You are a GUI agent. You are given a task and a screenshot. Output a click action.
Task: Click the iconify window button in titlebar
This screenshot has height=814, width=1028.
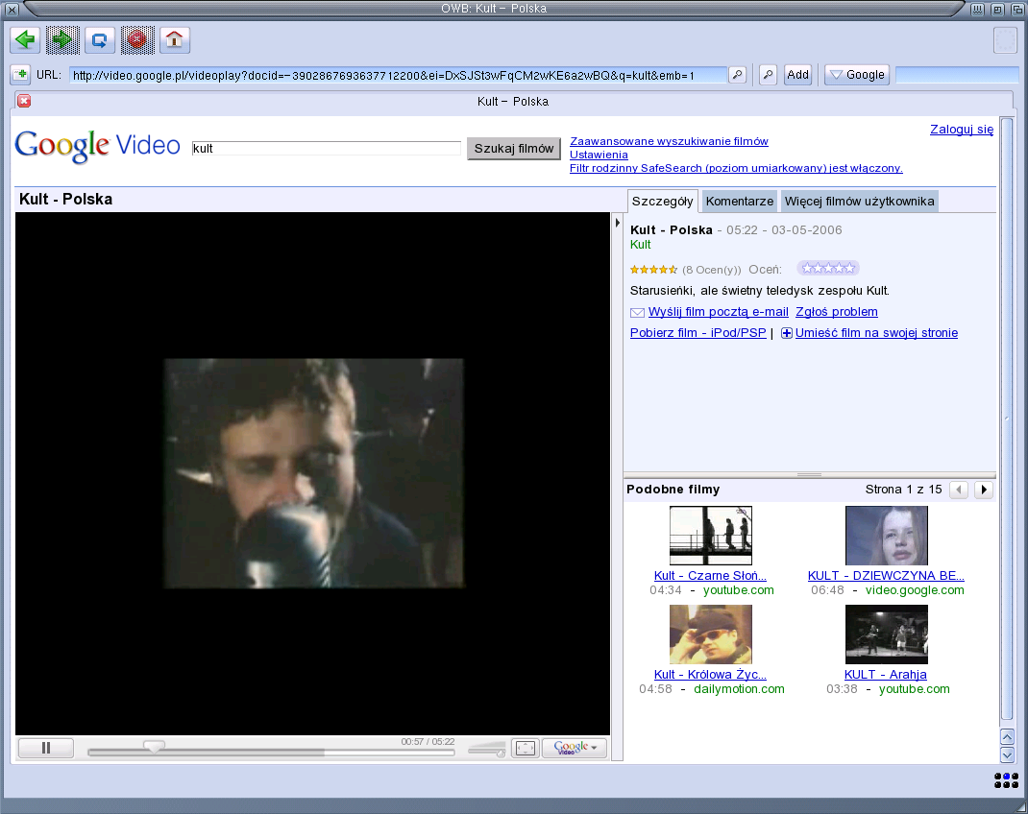(977, 10)
